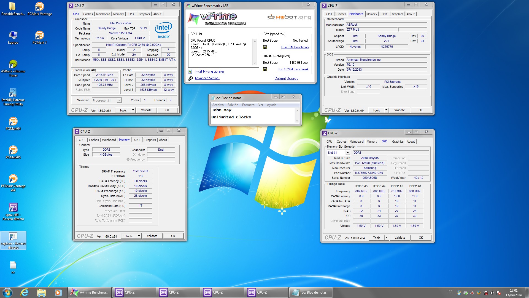
Task: Click the ES language indicator in tray
Action: click(x=450, y=292)
